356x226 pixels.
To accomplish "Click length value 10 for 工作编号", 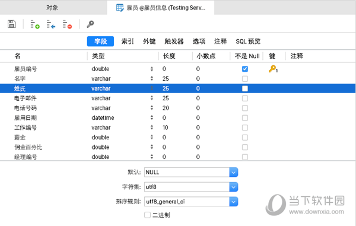I will (166, 128).
